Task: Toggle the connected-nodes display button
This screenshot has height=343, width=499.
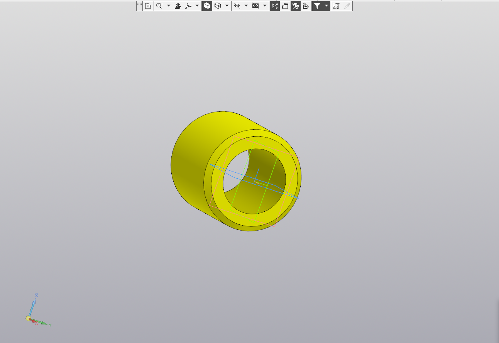Action: [x=275, y=6]
